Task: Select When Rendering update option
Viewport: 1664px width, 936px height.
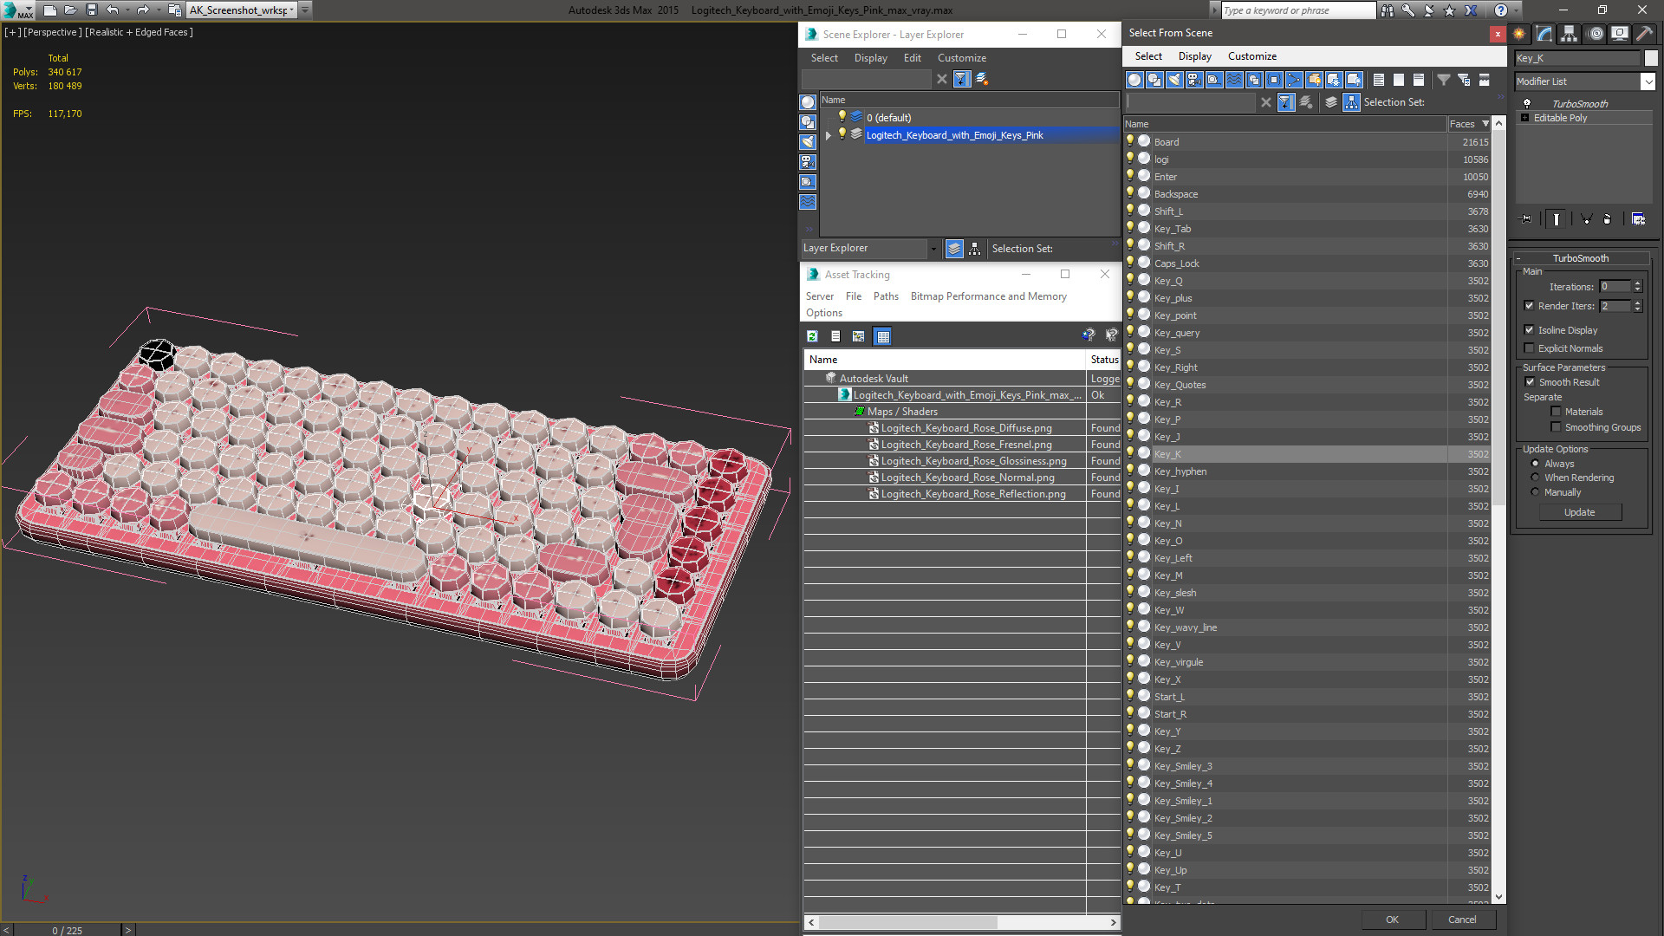Action: tap(1535, 478)
